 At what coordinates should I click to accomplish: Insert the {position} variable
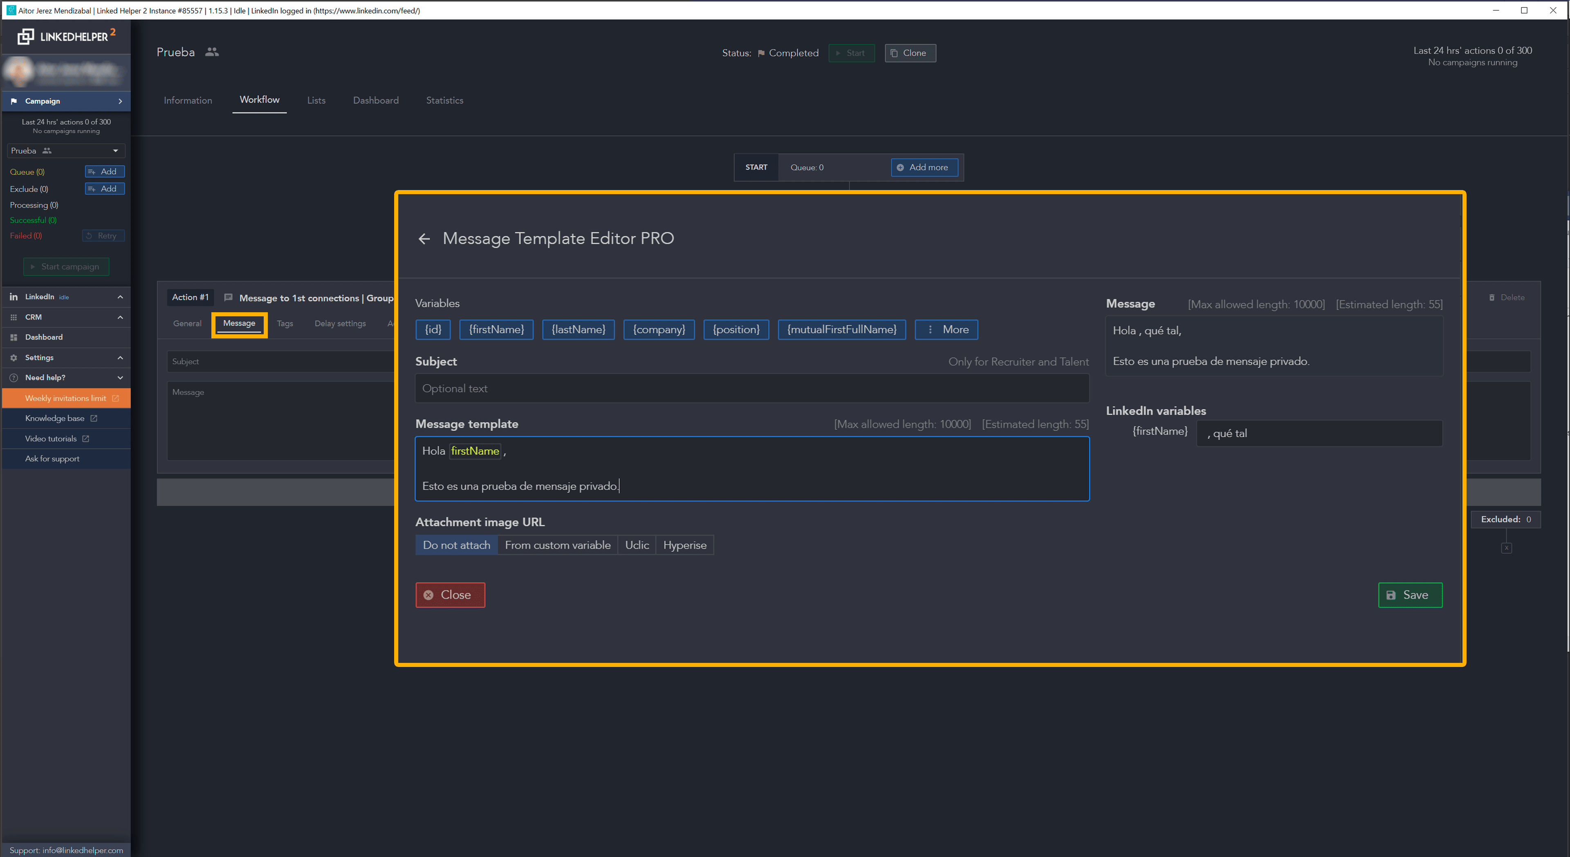[736, 329]
